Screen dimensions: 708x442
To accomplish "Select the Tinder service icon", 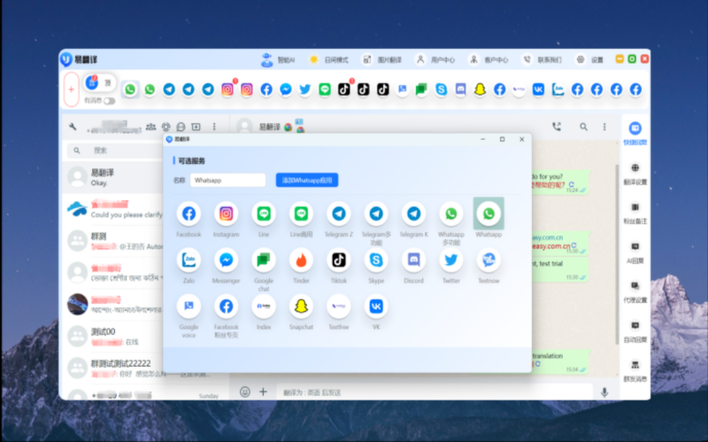I will [x=301, y=260].
